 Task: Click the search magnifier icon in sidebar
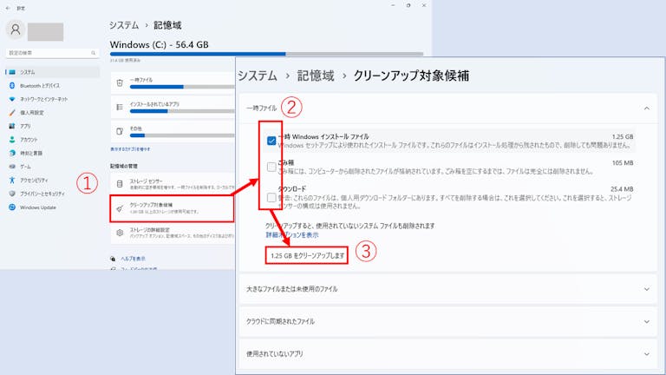tap(93, 53)
